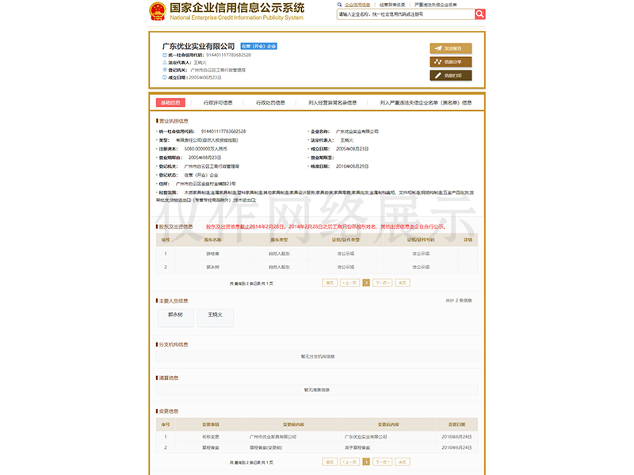Click 末页 in shareholder table pagination

click(x=403, y=283)
